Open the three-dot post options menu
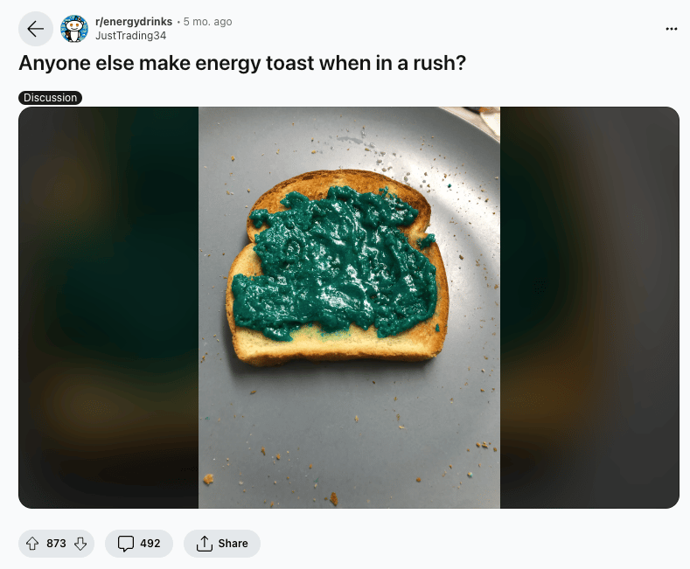690x569 pixels. click(x=671, y=29)
